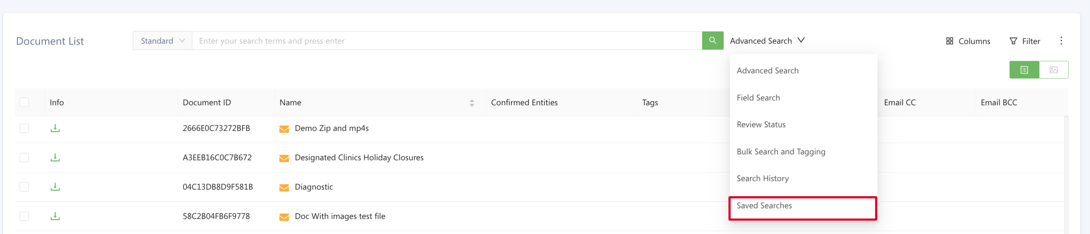Click the green search magnifier button
This screenshot has width=1090, height=234.
713,40
